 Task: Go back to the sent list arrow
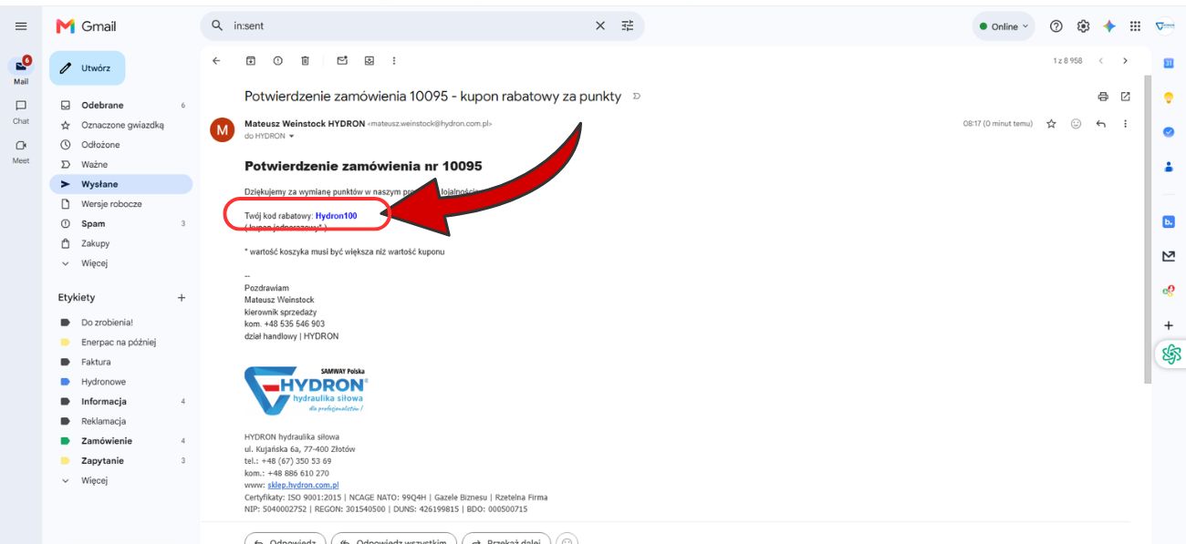coord(216,61)
